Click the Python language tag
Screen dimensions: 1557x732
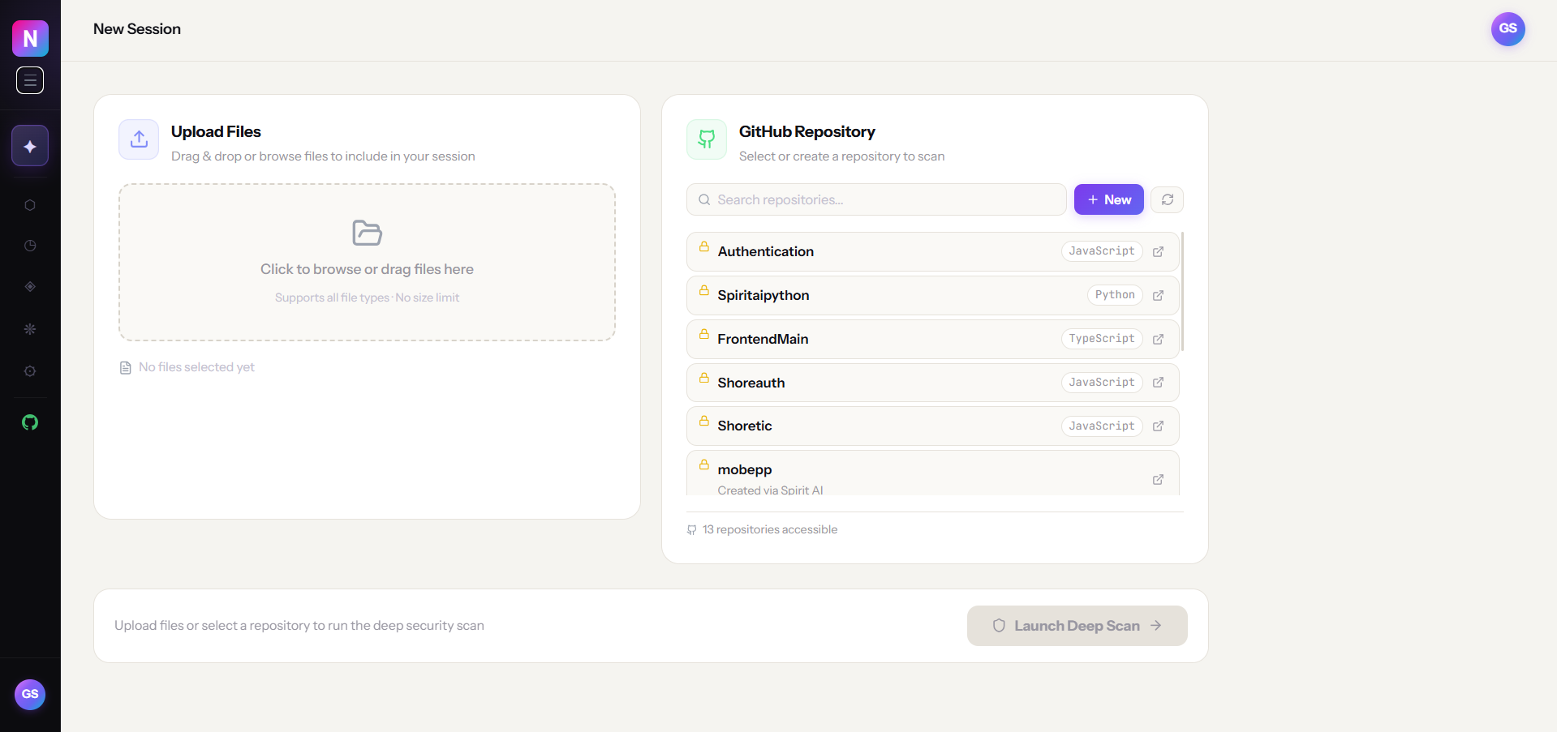click(1115, 295)
